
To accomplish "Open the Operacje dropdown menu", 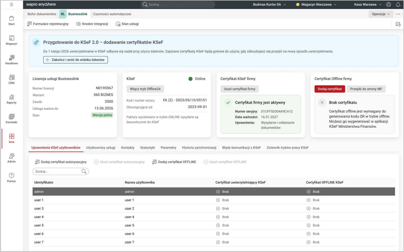I will tap(381, 14).
